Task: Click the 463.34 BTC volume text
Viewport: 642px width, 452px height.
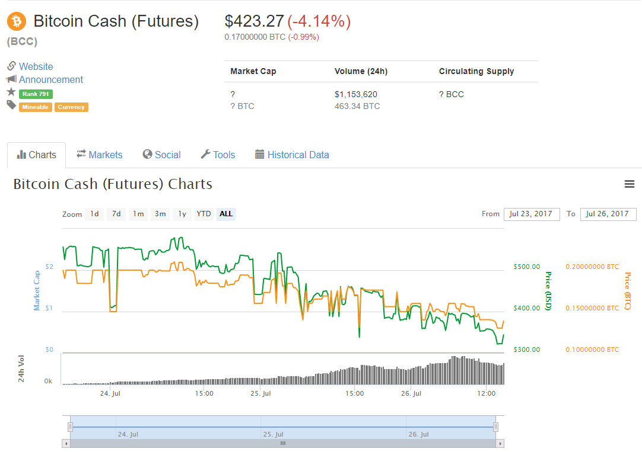Action: click(x=357, y=106)
